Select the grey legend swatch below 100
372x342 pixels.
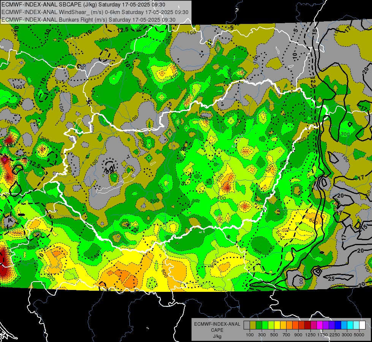coord(247,325)
